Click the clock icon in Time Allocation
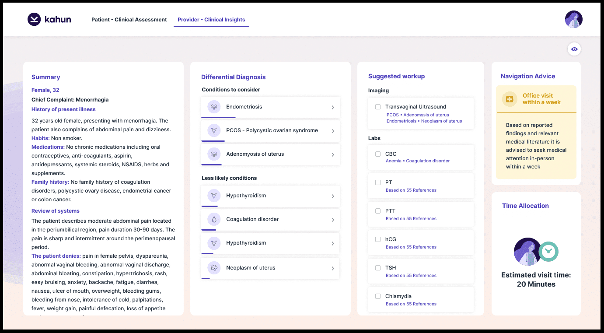The width and height of the screenshot is (604, 333). point(548,252)
